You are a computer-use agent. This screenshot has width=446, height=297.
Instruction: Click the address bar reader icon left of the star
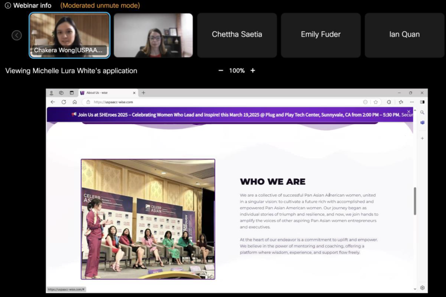pyautogui.click(x=365, y=102)
